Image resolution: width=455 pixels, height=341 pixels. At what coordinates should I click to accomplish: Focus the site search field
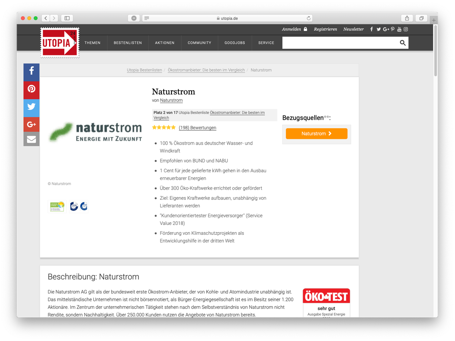[x=340, y=43]
